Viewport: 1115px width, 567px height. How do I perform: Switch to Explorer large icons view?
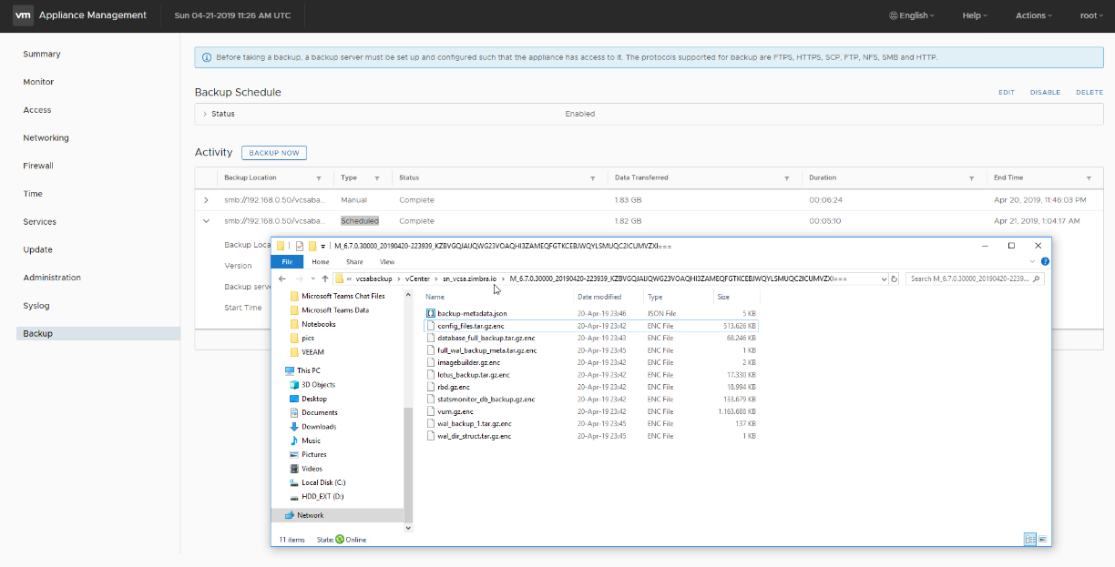(1042, 539)
